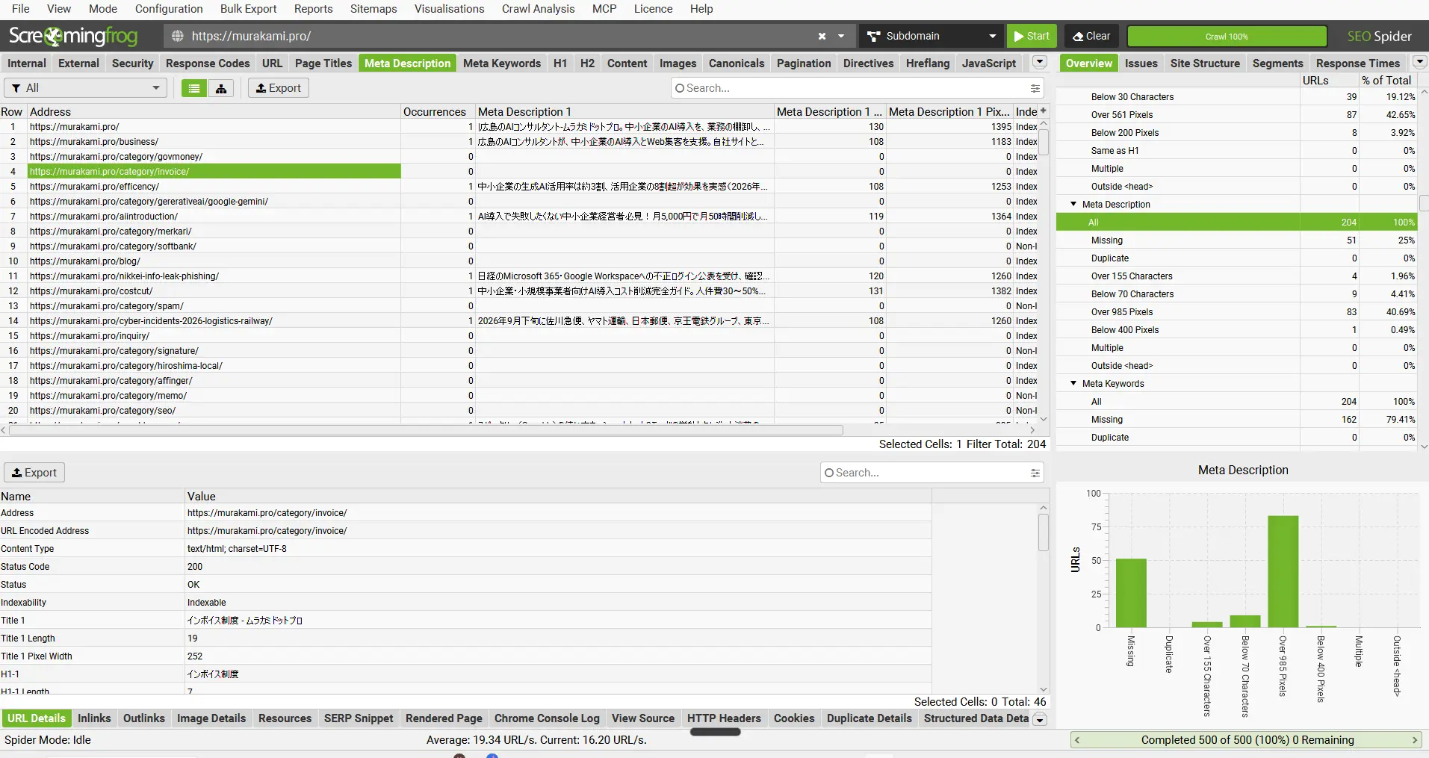Collapse Meta Description tree section
This screenshot has height=758, width=1429.
point(1073,204)
